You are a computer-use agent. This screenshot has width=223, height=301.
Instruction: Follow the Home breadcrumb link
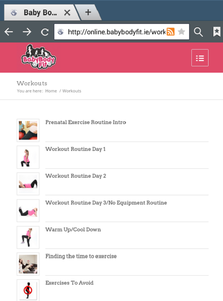pos(51,91)
